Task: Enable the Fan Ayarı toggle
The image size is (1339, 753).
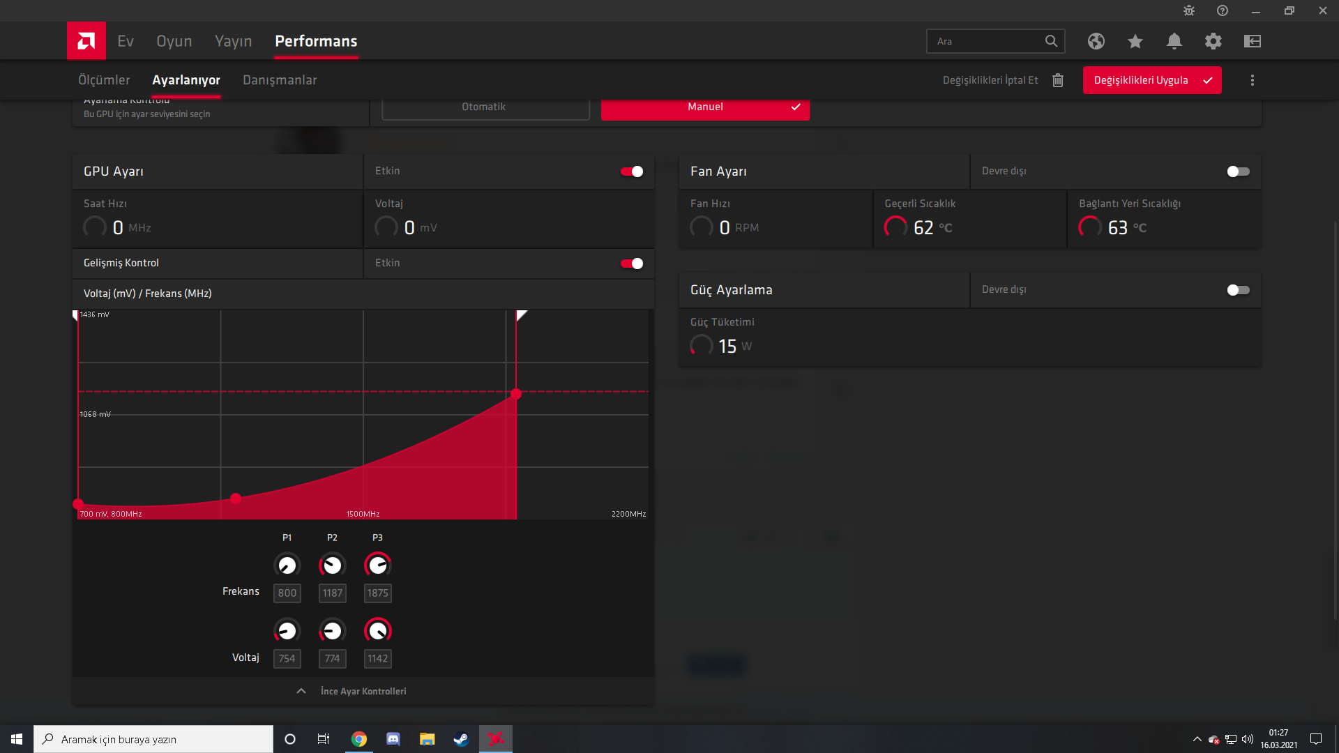Action: point(1238,172)
